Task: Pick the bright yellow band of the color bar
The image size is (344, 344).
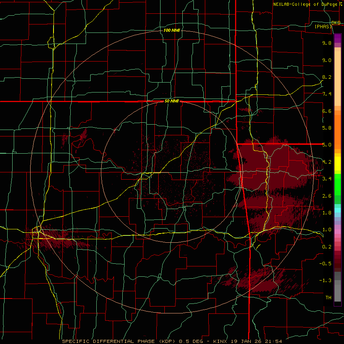Action: click(x=338, y=164)
